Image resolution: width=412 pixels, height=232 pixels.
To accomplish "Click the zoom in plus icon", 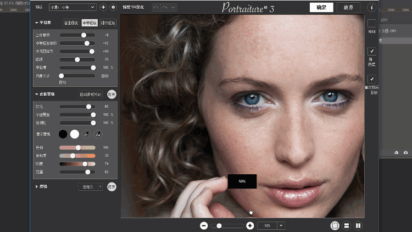I will click(x=250, y=225).
